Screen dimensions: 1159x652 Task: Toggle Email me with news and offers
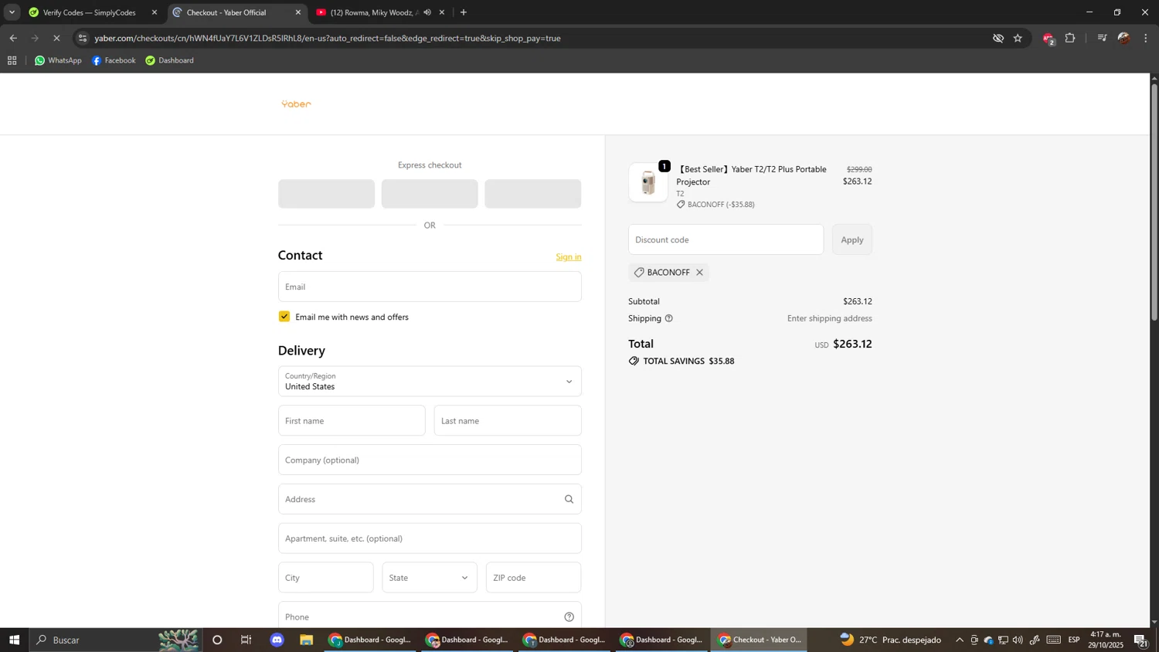coord(284,317)
